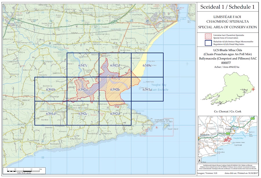Screen dimensions: 261x178
Task: Select the 'Sceideal 1 / Schedule 1' title
Action: (227, 7)
